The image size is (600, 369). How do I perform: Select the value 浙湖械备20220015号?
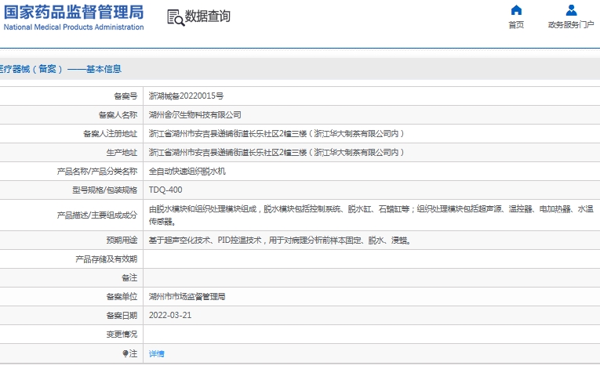(186, 96)
